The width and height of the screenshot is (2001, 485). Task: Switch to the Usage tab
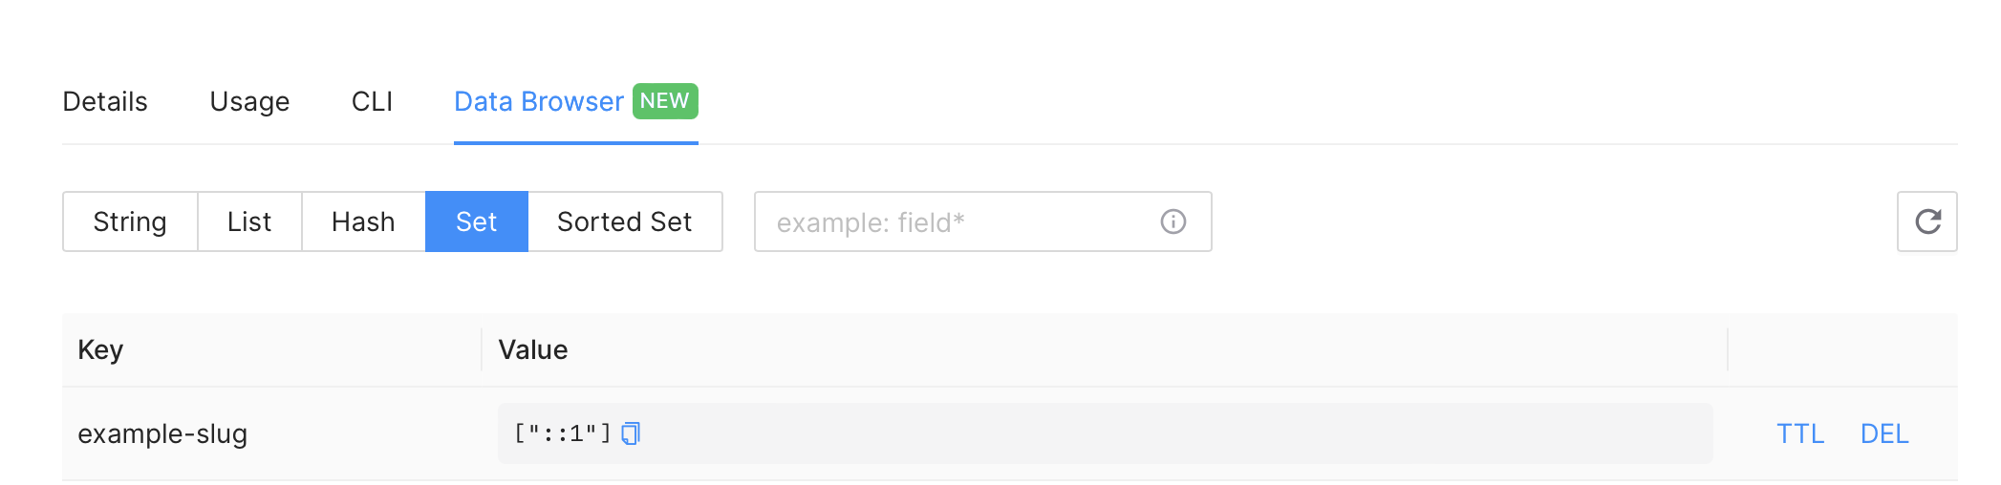[249, 101]
